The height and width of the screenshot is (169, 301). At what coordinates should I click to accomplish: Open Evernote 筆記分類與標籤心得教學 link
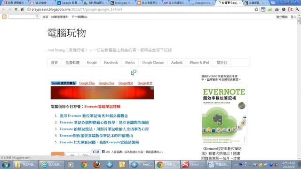[x=104, y=122]
